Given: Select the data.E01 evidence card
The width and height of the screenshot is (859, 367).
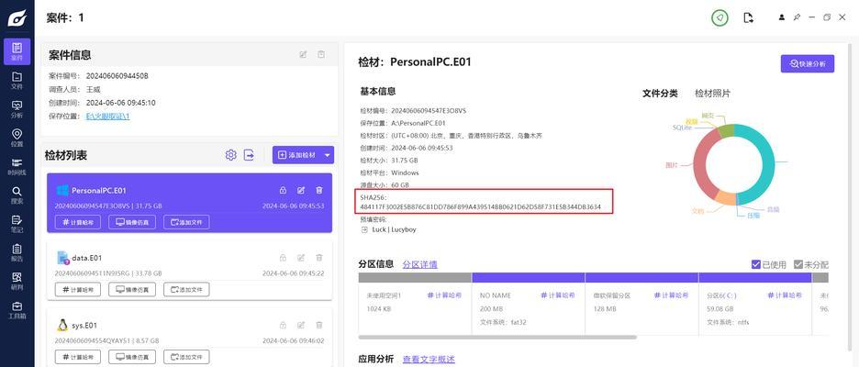Looking at the screenshot, I should tap(190, 271).
